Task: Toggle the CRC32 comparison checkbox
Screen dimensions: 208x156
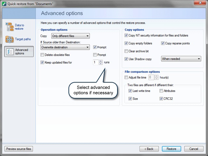Action: click(x=161, y=99)
